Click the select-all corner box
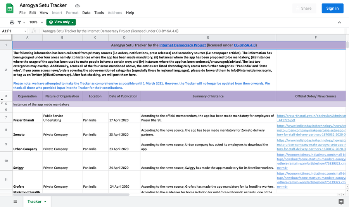The height and width of the screenshot is (207, 349). coord(6,38)
